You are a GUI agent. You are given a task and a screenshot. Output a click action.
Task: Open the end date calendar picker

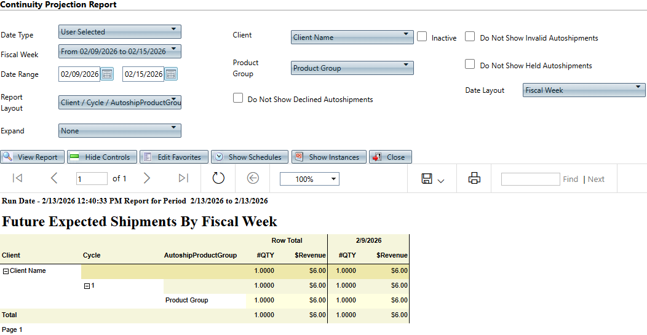click(x=171, y=74)
